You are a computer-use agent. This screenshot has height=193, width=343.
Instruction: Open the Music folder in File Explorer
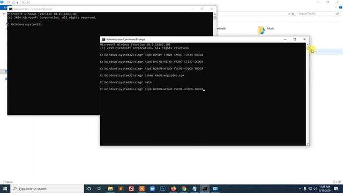266,30
